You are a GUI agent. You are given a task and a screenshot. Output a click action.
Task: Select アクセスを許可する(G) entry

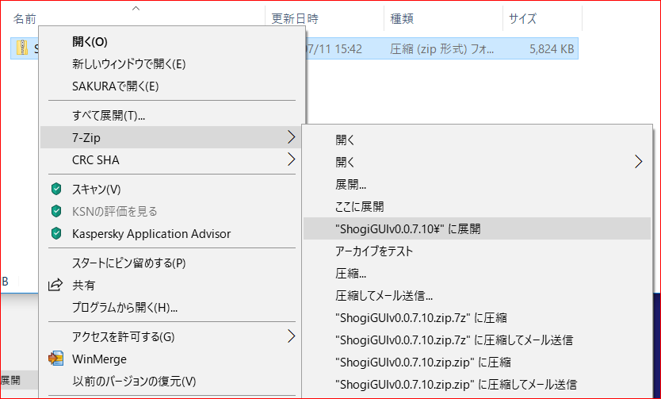[x=172, y=336]
